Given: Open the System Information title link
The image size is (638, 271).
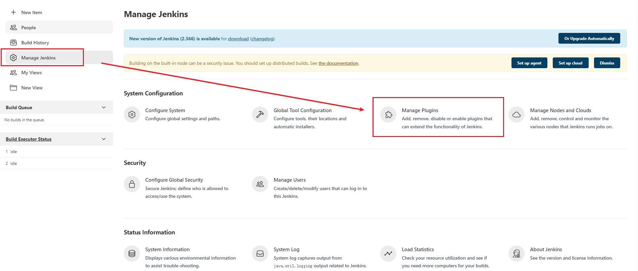Looking at the screenshot, I should (167, 250).
